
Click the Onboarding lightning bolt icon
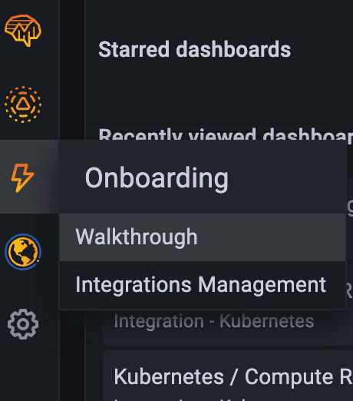22,178
